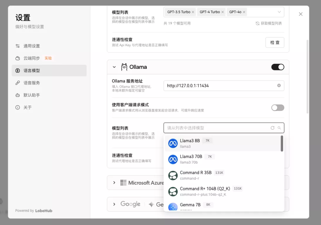Click the search icon in model selector
This screenshot has width=321, height=225.
coord(279,128)
